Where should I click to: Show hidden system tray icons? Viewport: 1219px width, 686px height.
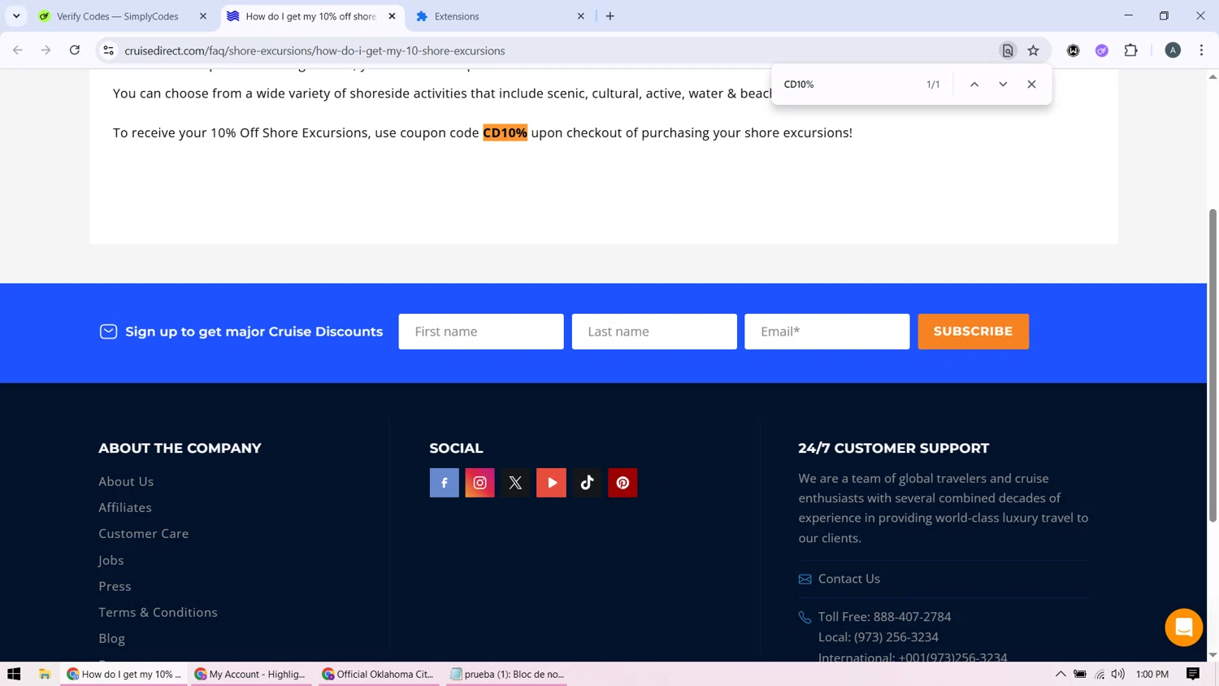[x=1061, y=674]
